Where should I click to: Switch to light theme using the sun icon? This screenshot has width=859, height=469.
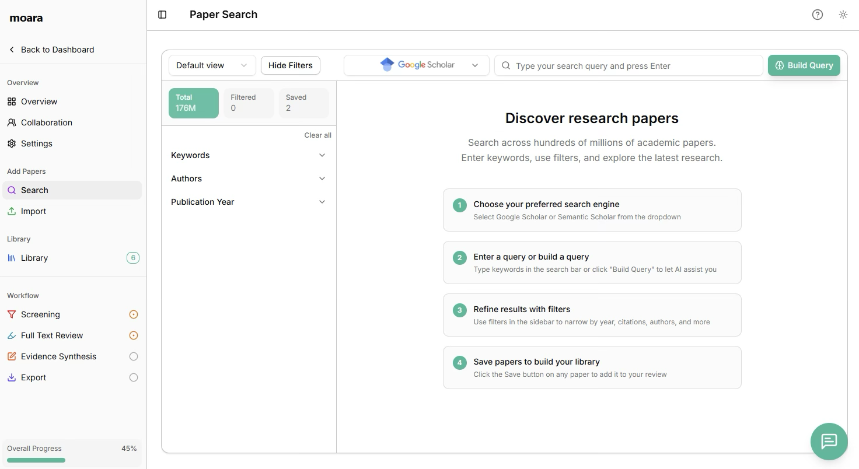click(843, 15)
